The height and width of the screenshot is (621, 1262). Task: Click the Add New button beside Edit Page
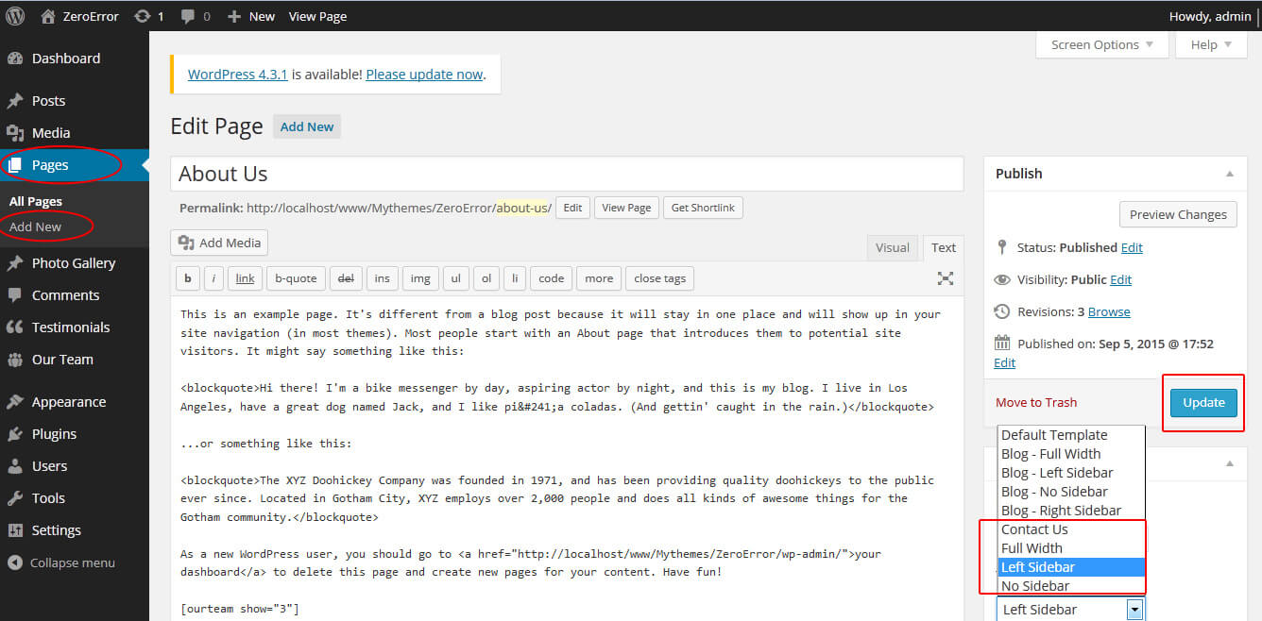click(307, 126)
